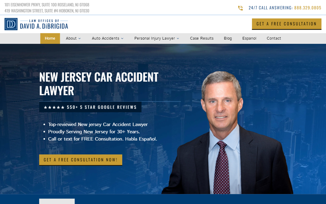Click Get a Free Consultation Now button
This screenshot has width=326, height=204.
coord(81,160)
